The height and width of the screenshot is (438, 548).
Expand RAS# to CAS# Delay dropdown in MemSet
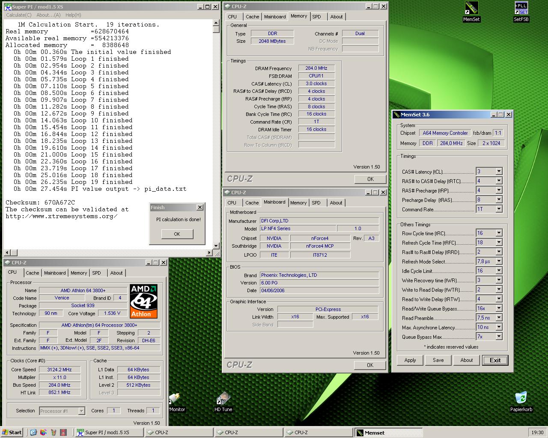coord(499,181)
